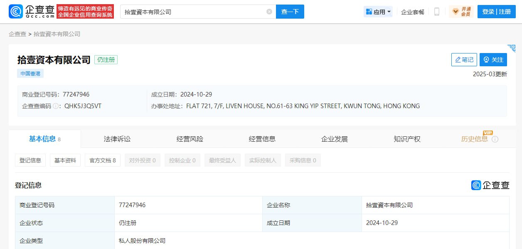Expand the 应用 dropdown menu
Viewport: 522px width, 249px height.
point(378,12)
